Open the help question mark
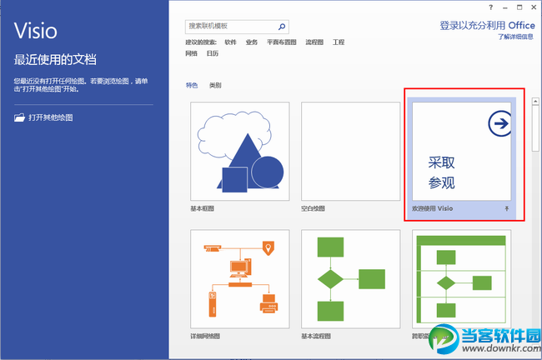The height and width of the screenshot is (360, 542). [x=490, y=7]
